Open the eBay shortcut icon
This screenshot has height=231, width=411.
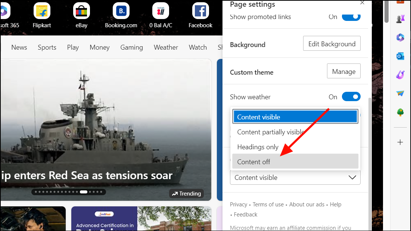81,10
